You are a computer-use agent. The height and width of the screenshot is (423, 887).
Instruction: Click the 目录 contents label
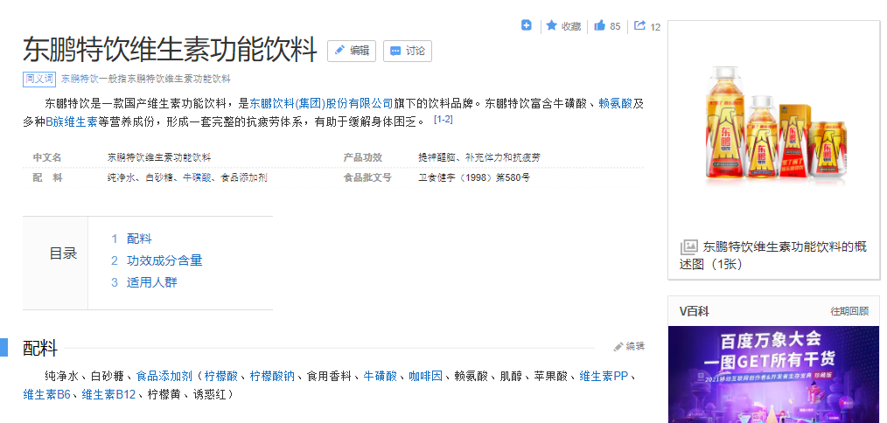pyautogui.click(x=63, y=253)
